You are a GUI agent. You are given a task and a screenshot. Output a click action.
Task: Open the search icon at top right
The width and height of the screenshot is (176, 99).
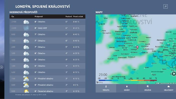(x=165, y=7)
